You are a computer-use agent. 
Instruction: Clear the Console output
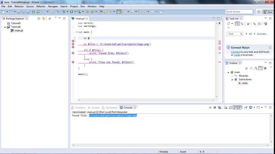(x=225, y=107)
